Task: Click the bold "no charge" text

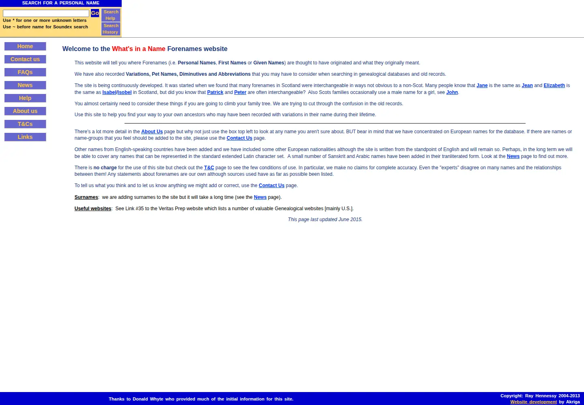Action: pos(105,168)
